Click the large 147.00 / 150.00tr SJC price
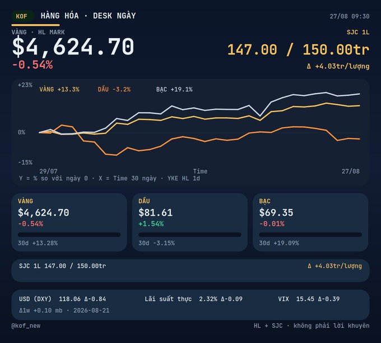 point(299,49)
